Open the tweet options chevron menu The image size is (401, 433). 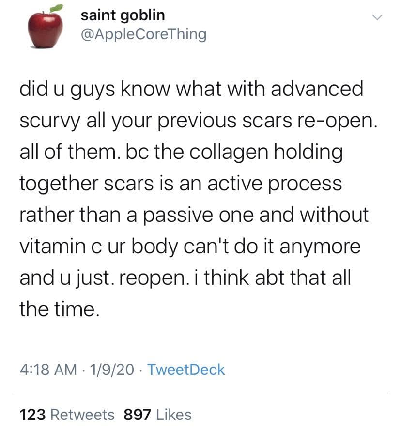[377, 18]
